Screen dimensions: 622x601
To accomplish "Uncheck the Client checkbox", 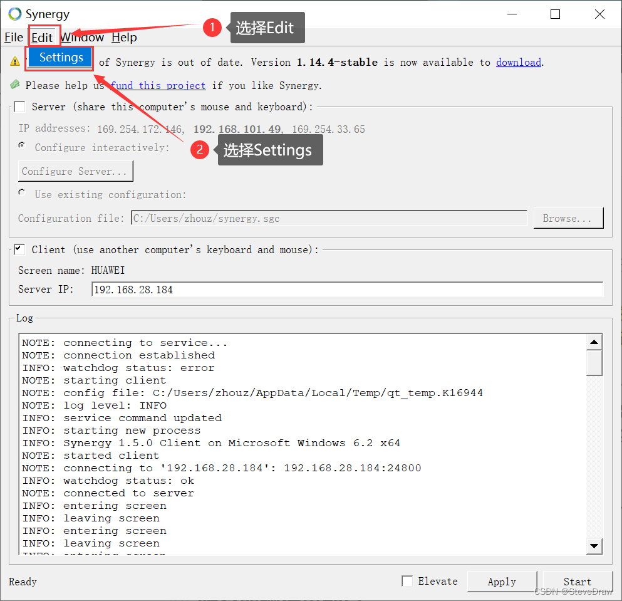I will click(x=19, y=249).
